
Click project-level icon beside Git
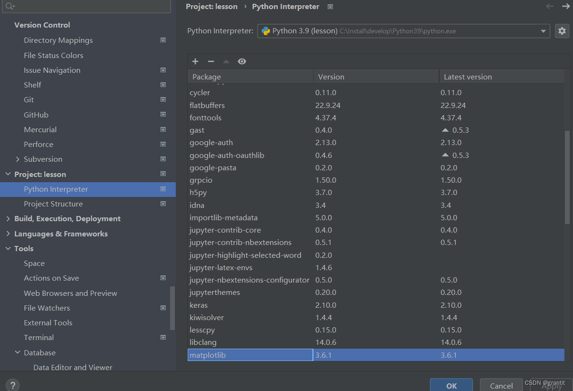163,99
